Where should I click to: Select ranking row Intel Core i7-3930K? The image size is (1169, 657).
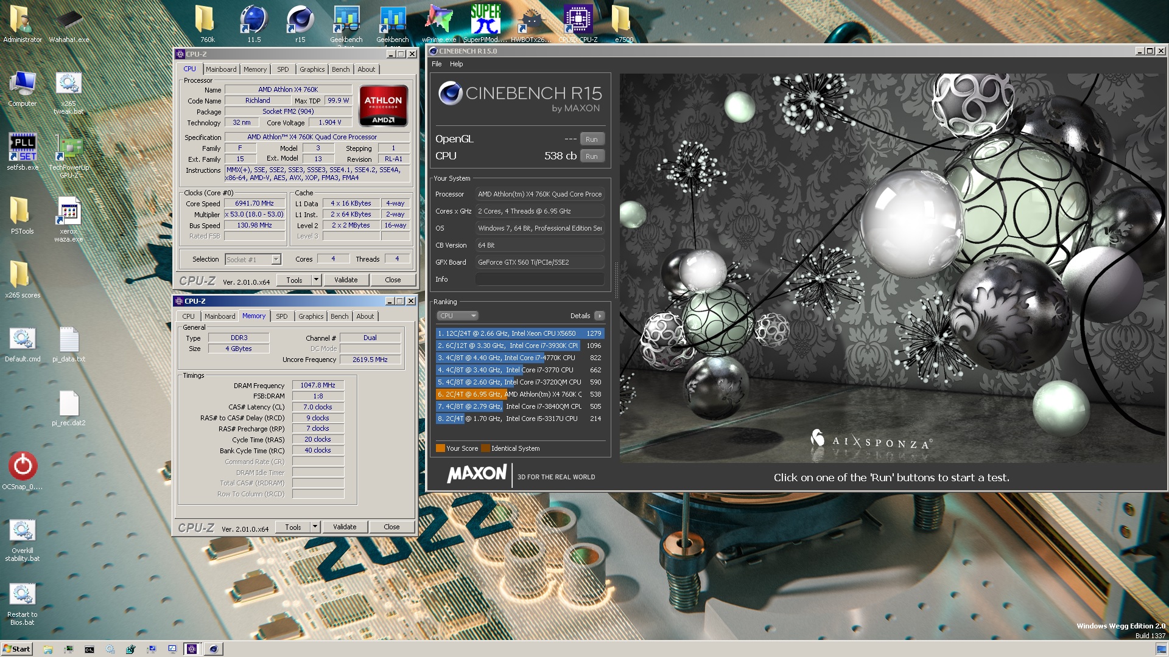pyautogui.click(x=520, y=346)
